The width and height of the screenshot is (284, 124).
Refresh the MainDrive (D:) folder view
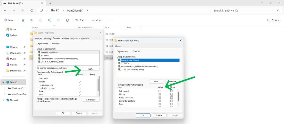point(32,11)
